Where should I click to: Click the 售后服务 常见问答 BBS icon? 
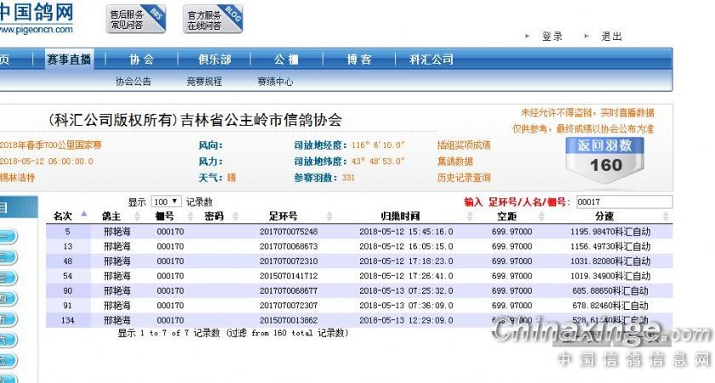[136, 19]
